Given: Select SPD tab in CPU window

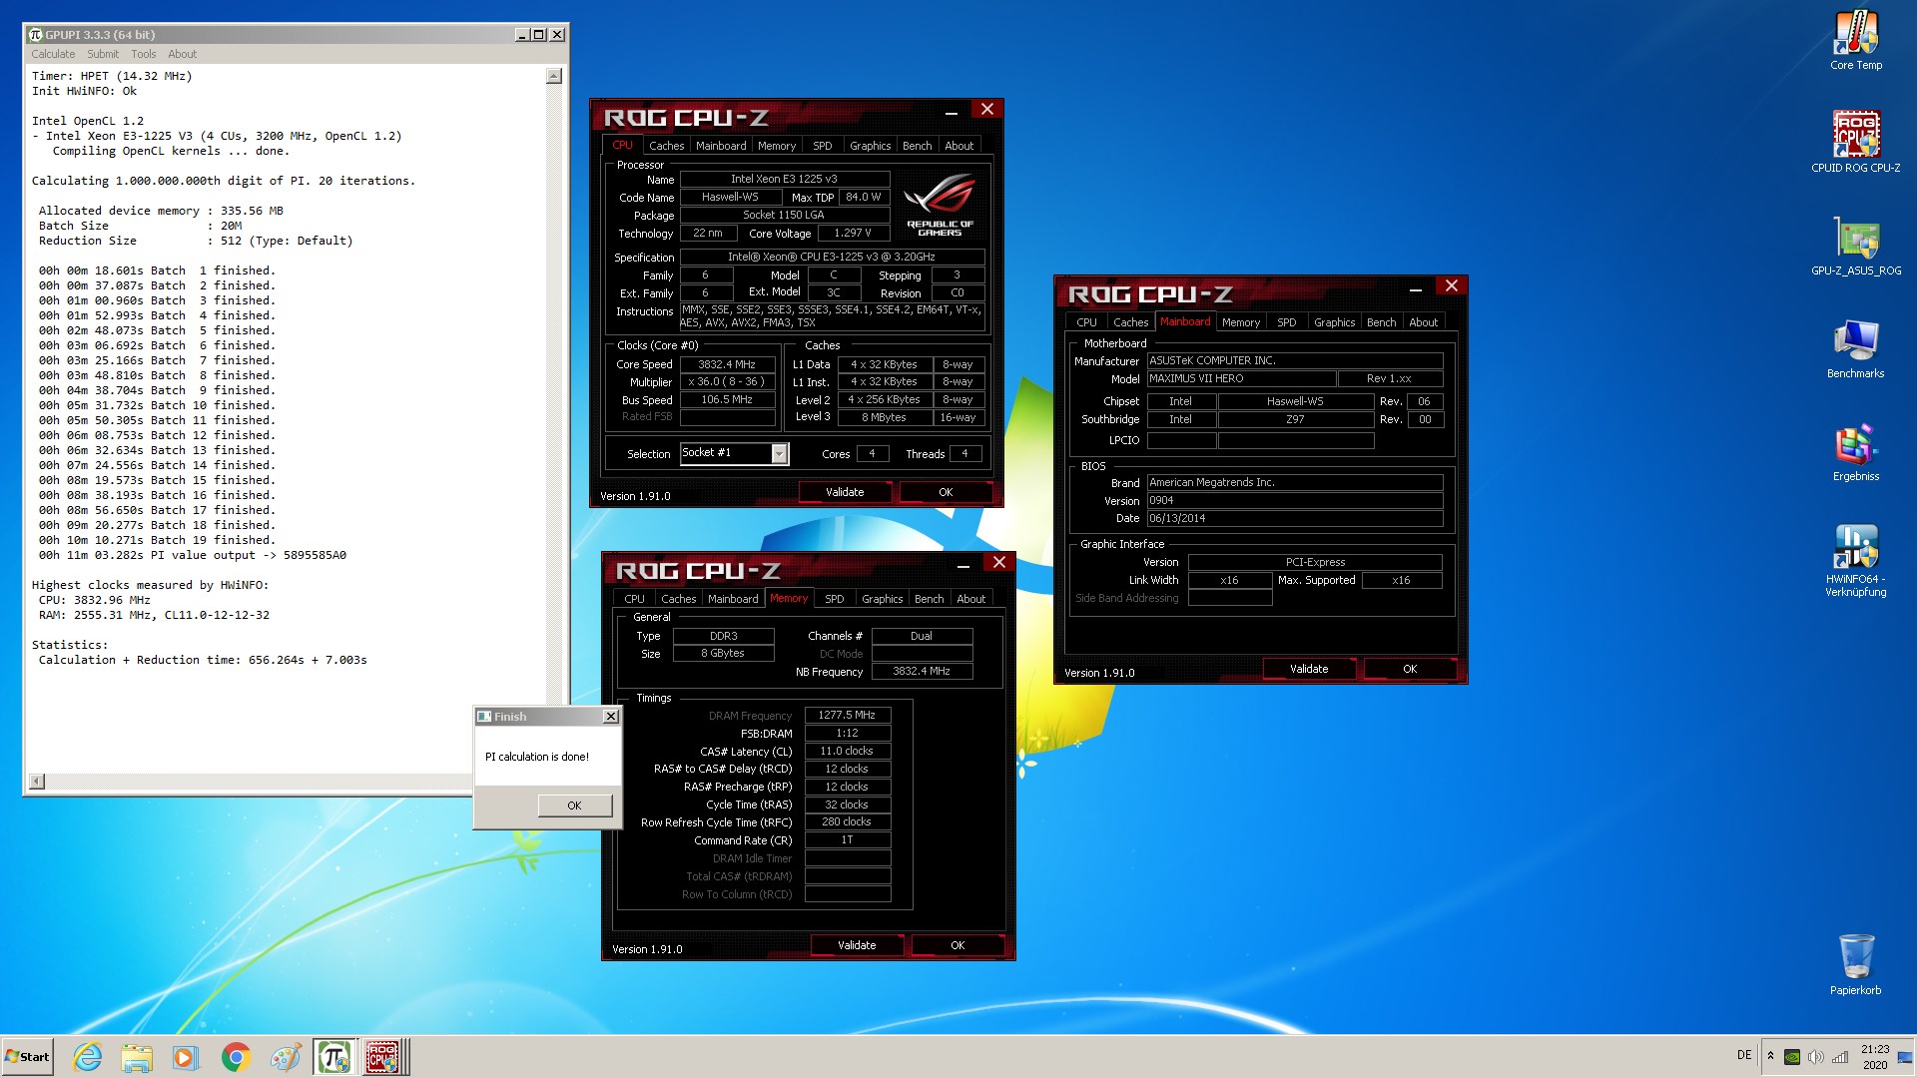Looking at the screenshot, I should [822, 146].
